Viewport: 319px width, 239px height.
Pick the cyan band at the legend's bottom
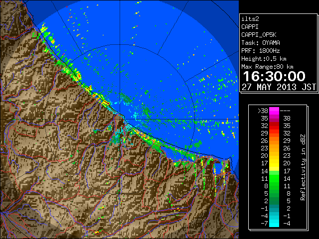pos(274,223)
